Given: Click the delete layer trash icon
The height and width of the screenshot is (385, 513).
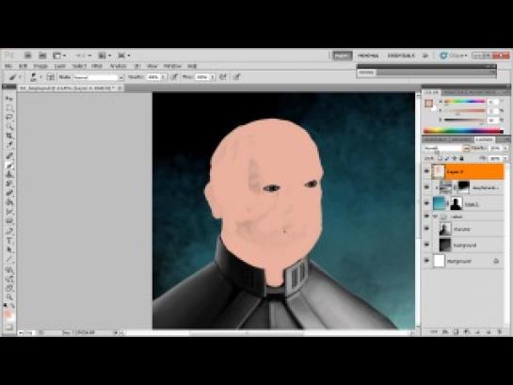Looking at the screenshot, I should pyautogui.click(x=500, y=331).
